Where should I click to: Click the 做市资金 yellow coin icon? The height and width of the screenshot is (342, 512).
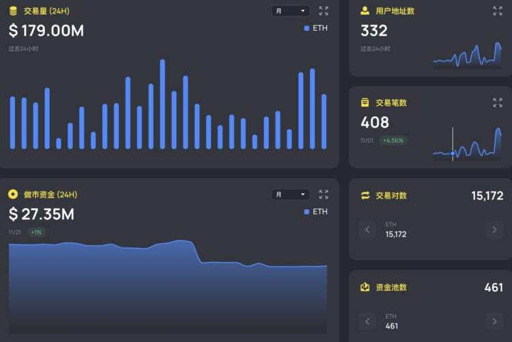pos(13,195)
